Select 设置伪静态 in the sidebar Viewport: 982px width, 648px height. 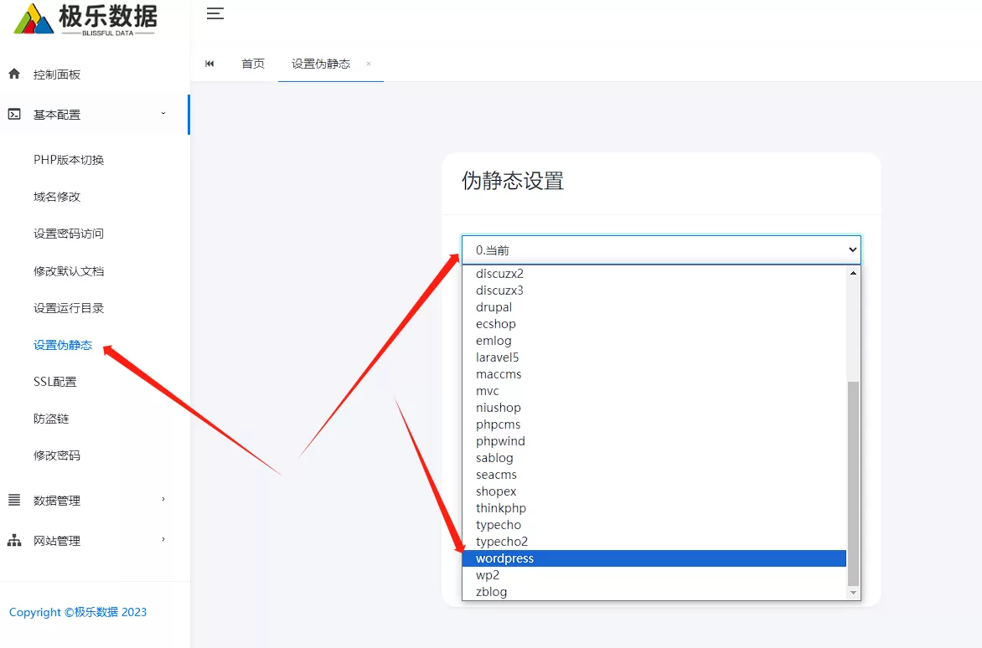click(x=63, y=345)
